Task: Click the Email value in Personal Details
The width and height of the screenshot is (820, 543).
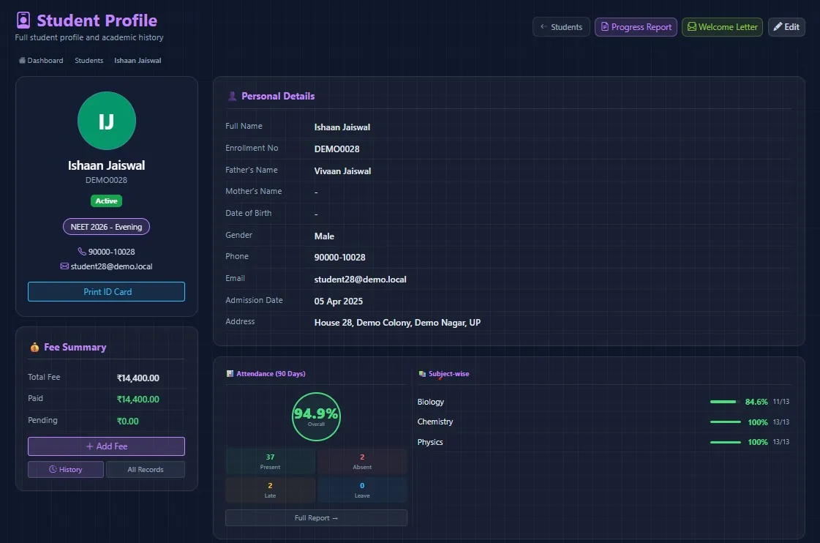Action: [x=361, y=280]
